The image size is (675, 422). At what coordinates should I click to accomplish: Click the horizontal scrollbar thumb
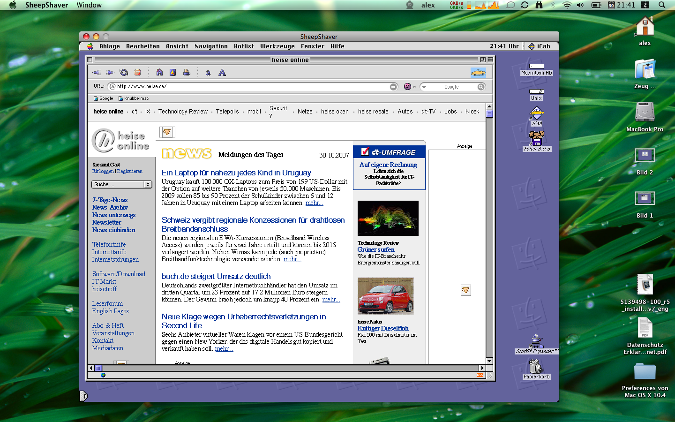[x=98, y=368]
